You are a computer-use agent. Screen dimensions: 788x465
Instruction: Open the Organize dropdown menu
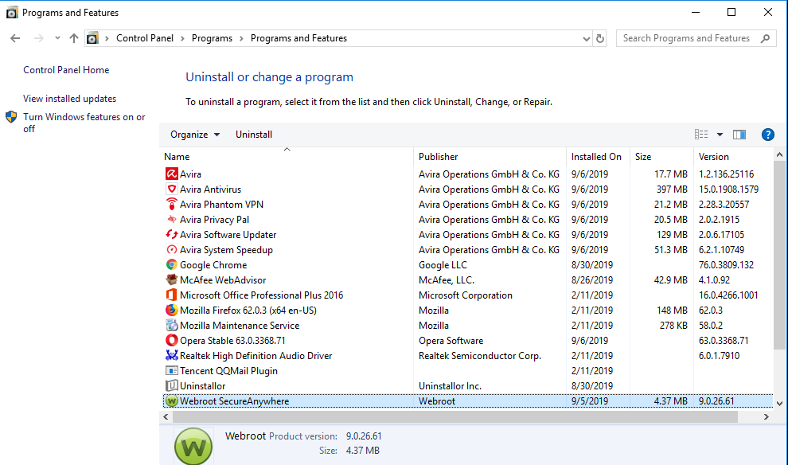point(195,135)
